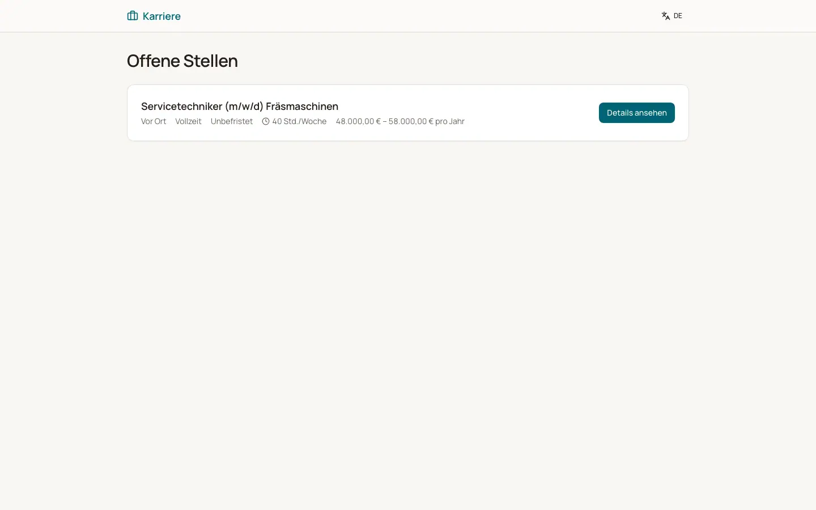The width and height of the screenshot is (816, 510).
Task: Open the DE language selector
Action: [672, 16]
